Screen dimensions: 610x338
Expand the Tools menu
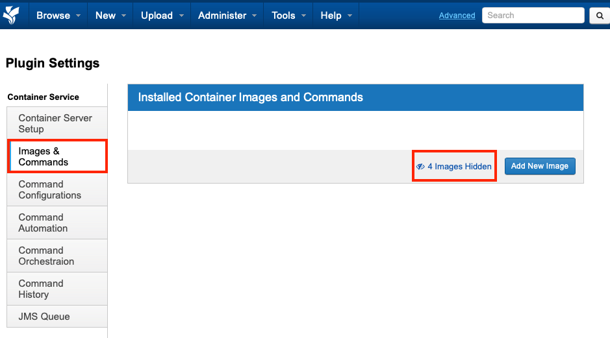click(x=288, y=16)
